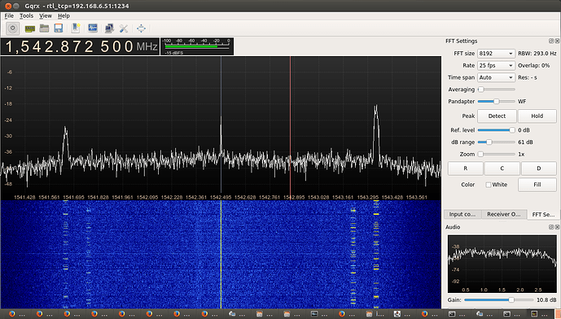
Task: Toggle full screen arrows icon
Action: click(142, 28)
